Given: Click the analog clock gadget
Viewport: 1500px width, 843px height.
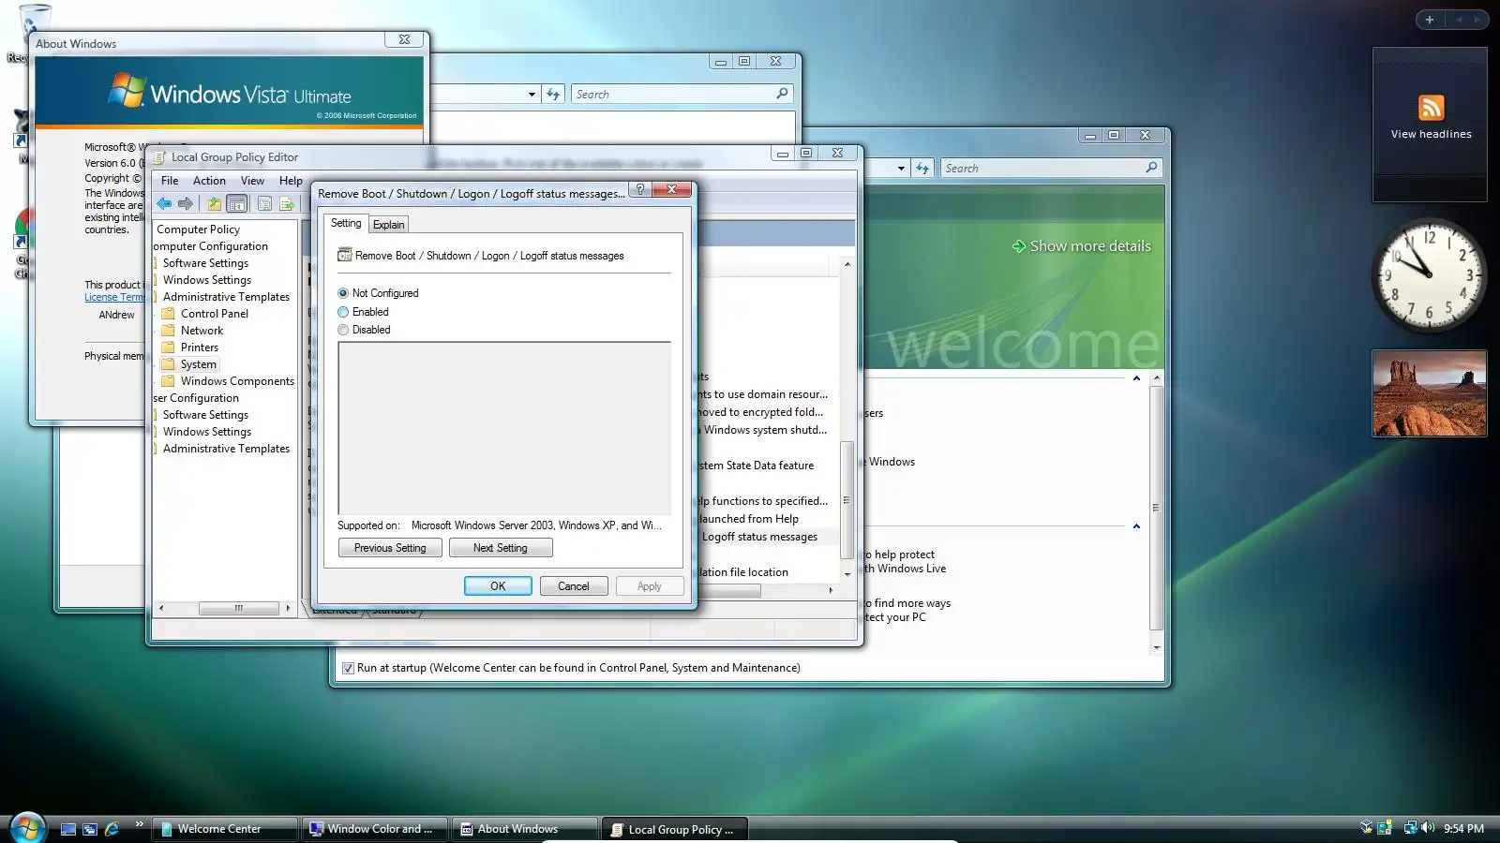Looking at the screenshot, I should pos(1429,275).
